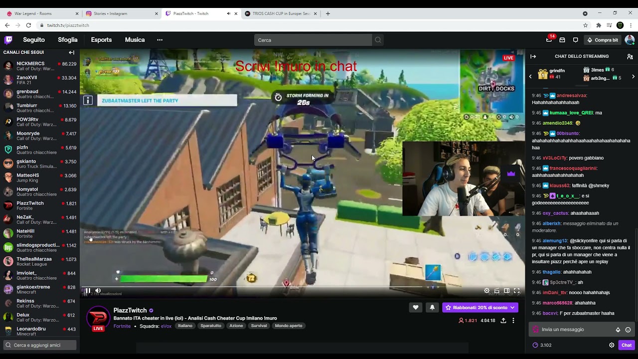638x359 pixels.
Task: Open the stream's three-dot options menu
Action: point(513,321)
